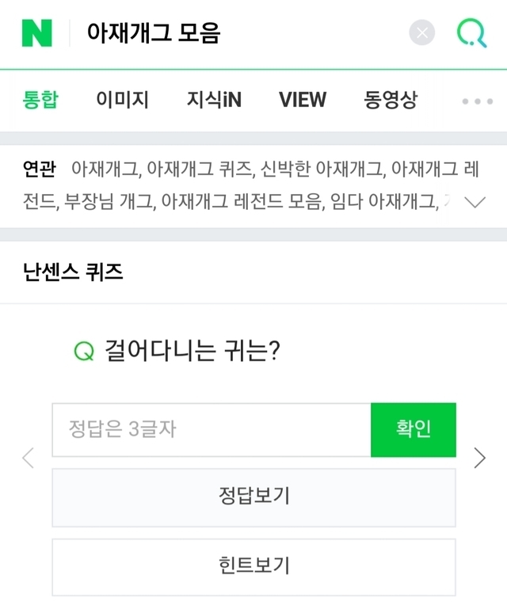Focus the quiz answer input field
This screenshot has width=507, height=609.
[x=211, y=430]
